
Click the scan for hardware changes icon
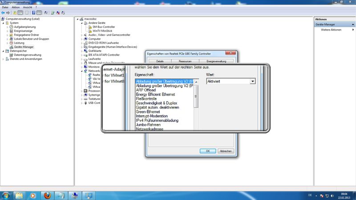point(46,13)
